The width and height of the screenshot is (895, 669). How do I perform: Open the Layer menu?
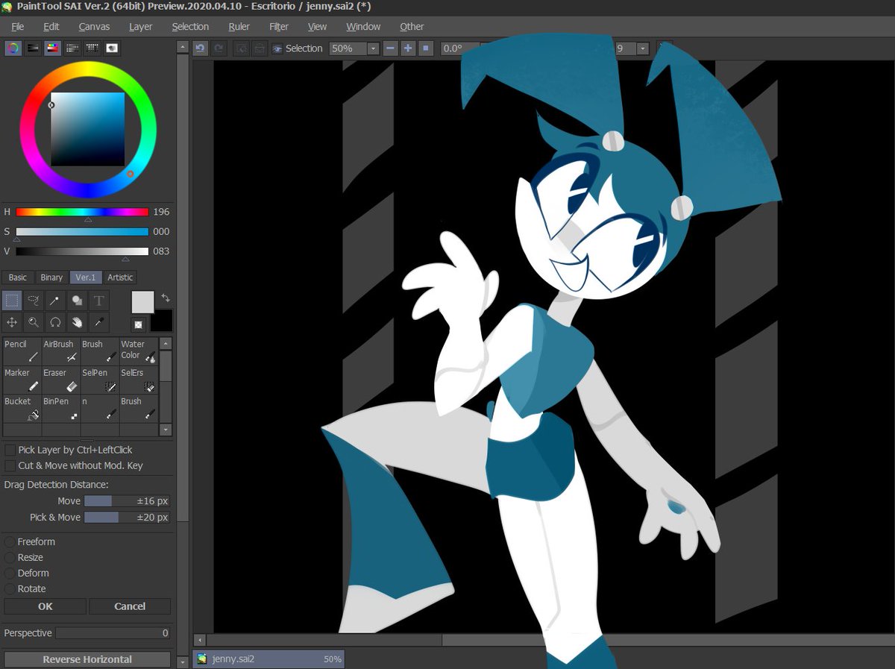tap(140, 26)
